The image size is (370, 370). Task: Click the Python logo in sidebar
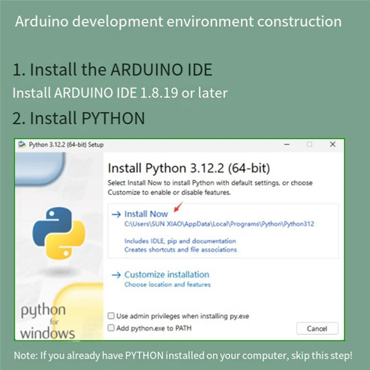(x=59, y=233)
